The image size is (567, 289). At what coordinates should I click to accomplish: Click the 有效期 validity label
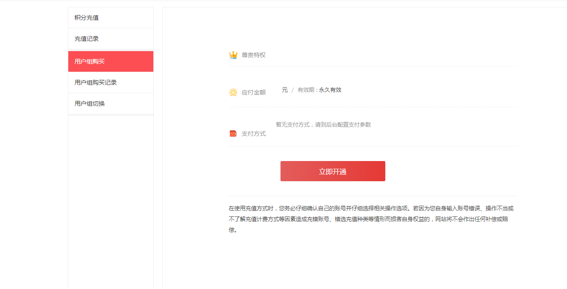click(x=307, y=90)
